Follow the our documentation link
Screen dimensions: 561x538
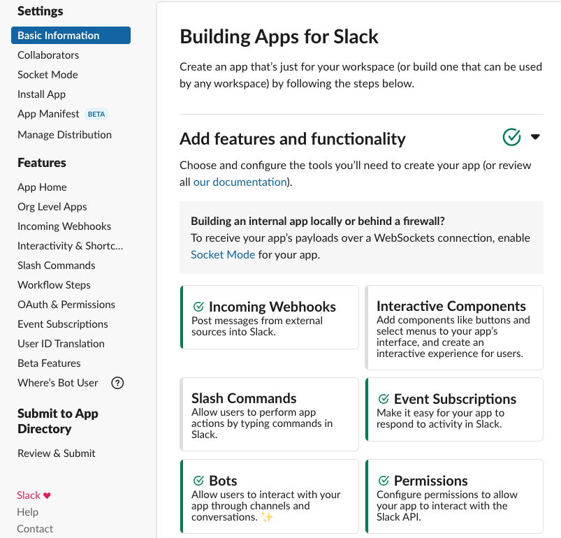[x=240, y=182]
